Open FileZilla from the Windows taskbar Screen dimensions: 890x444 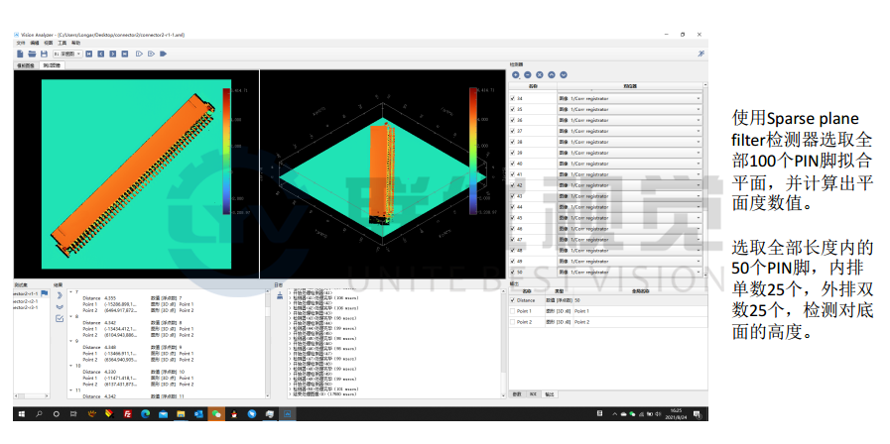click(128, 413)
